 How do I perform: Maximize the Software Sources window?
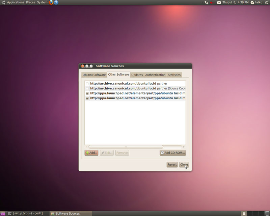[91, 66]
